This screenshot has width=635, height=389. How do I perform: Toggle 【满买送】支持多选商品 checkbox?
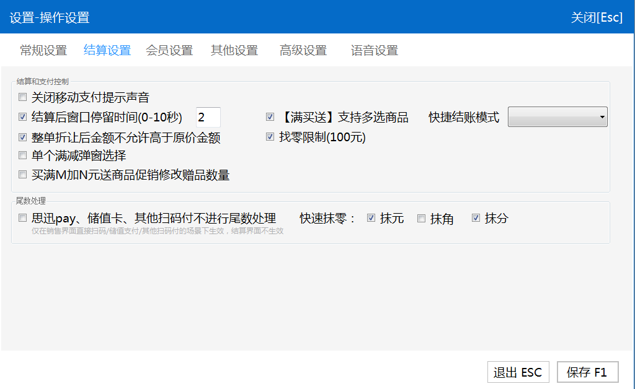pos(270,116)
